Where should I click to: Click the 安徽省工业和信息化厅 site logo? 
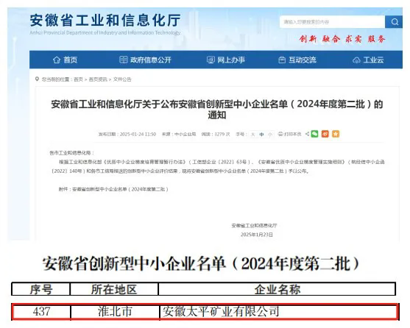click(x=105, y=24)
